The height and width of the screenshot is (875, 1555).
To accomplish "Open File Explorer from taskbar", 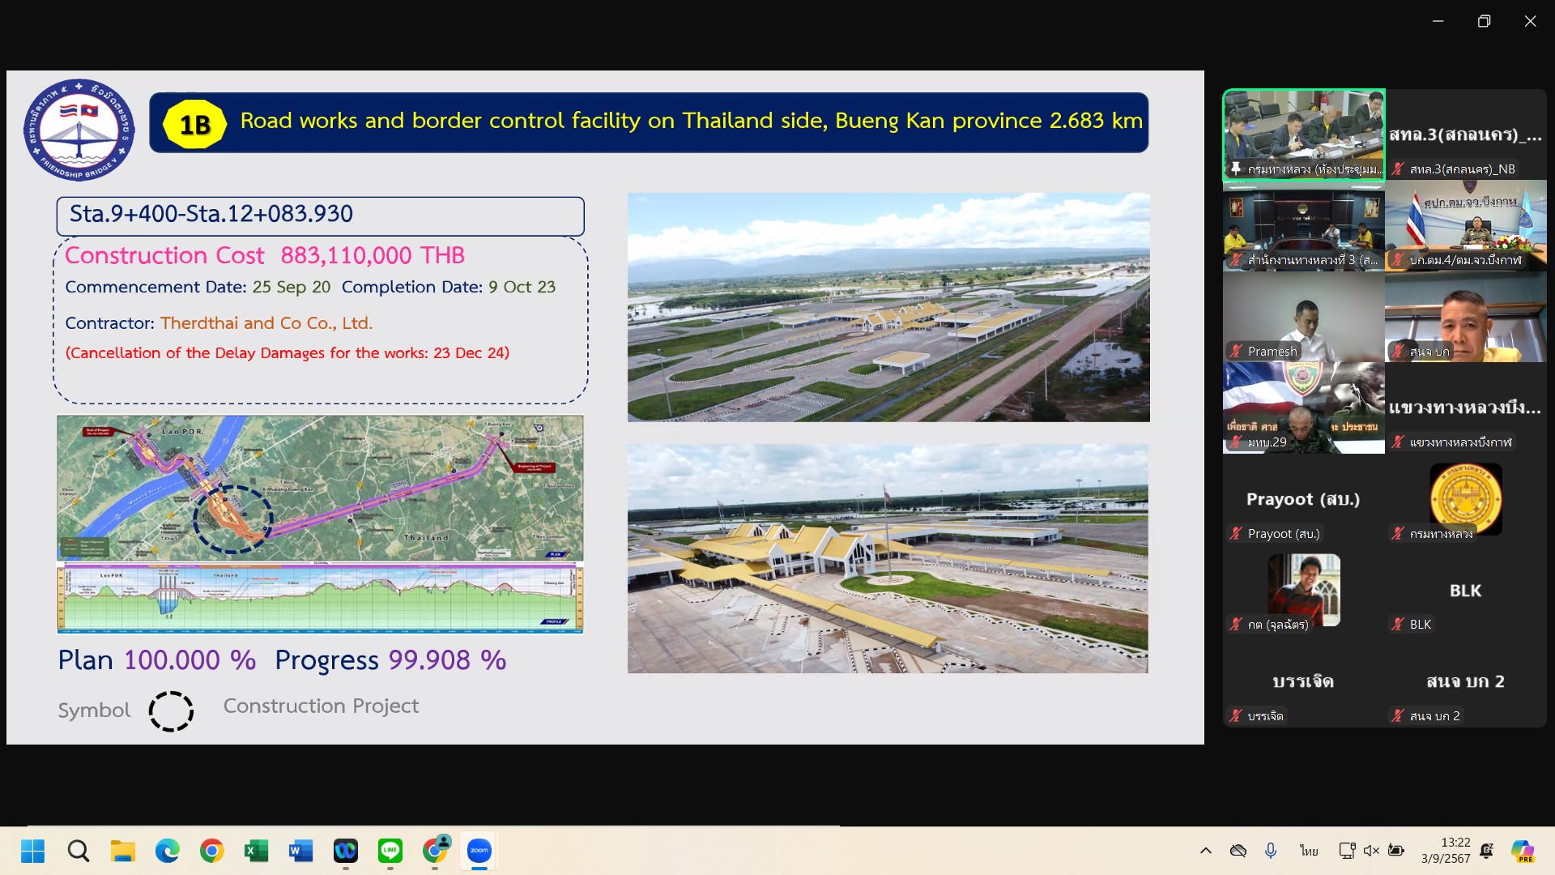I will (x=123, y=851).
